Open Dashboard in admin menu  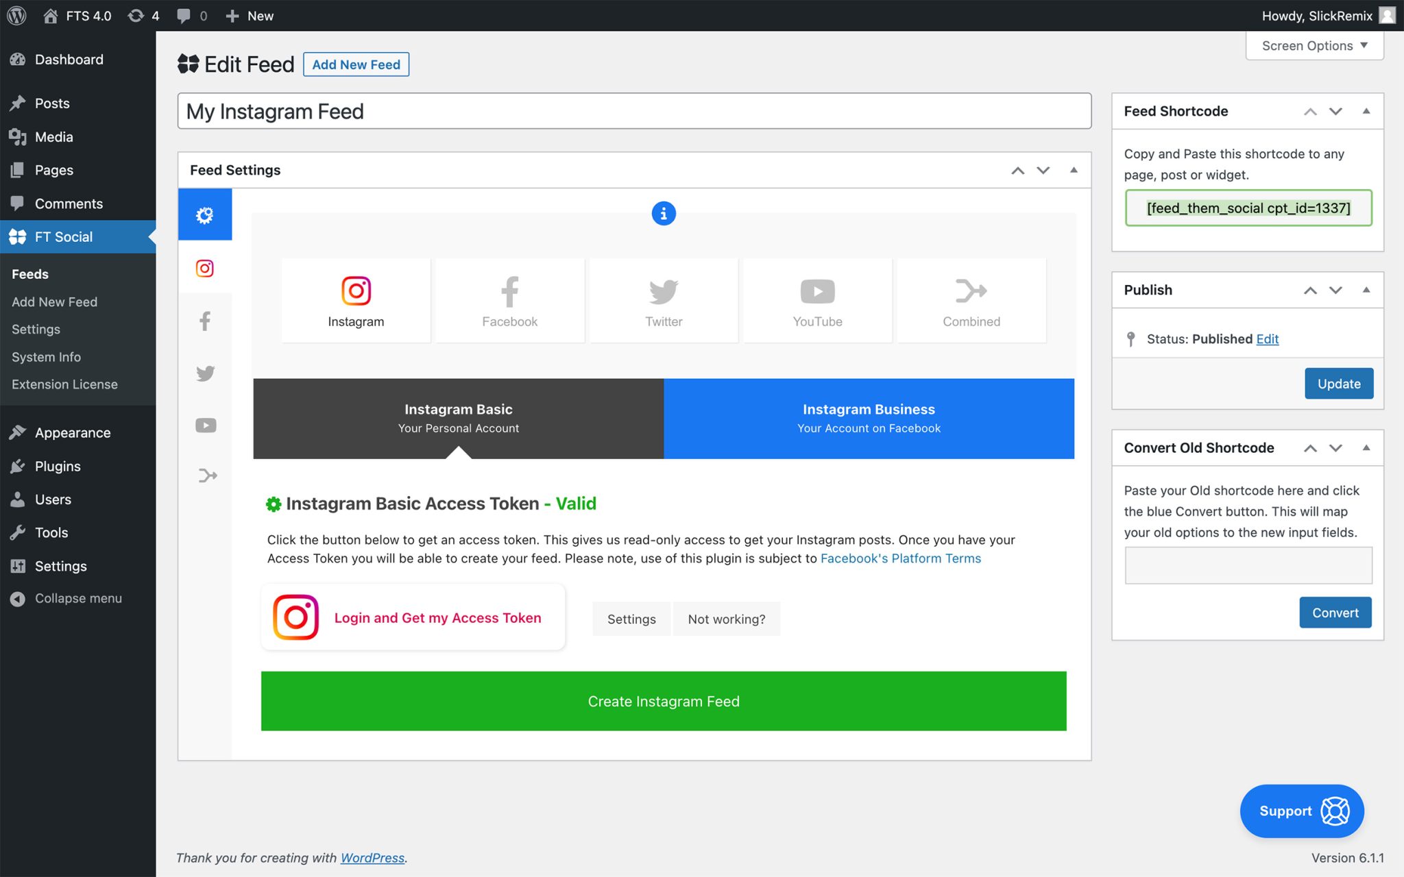tap(78, 60)
